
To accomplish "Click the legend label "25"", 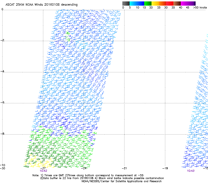I will pyautogui.click(x=159, y=8).
